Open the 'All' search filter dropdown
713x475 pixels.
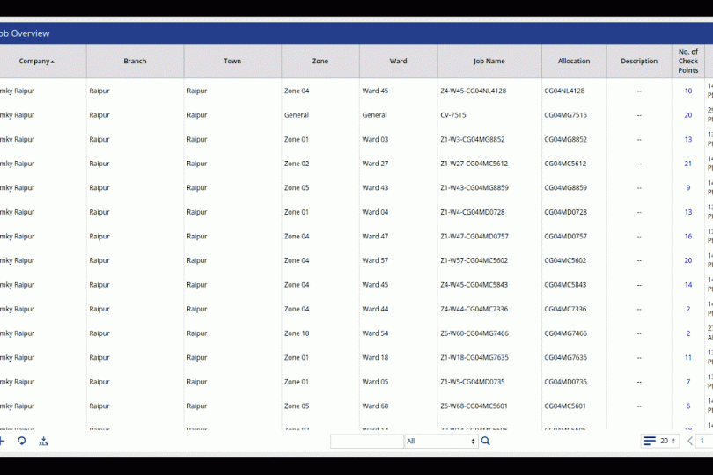(x=441, y=441)
